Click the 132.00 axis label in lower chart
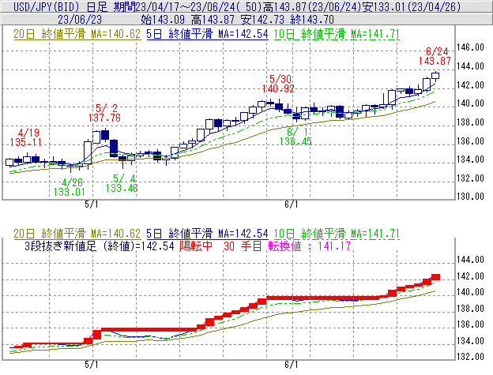 470,357
